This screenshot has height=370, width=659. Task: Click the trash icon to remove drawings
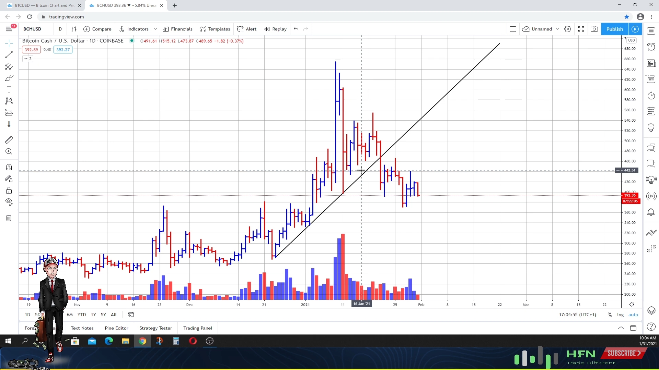pyautogui.click(x=9, y=218)
